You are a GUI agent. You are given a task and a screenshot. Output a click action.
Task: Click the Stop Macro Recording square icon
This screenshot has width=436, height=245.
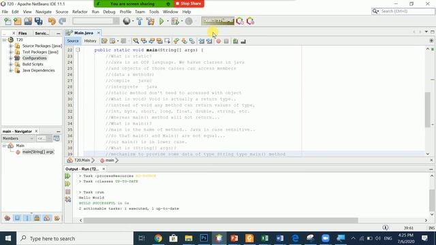[226, 41]
